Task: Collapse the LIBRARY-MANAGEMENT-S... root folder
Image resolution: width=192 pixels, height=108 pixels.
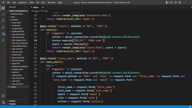Action: click(x=18, y=11)
